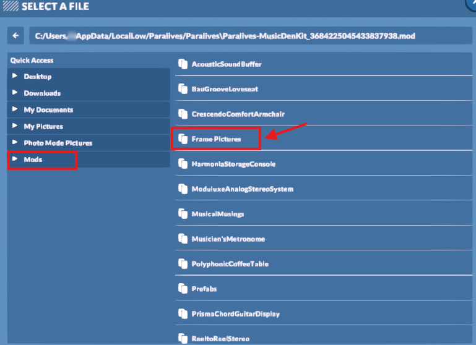Click the BauGrooveLoveseat name

(225, 89)
